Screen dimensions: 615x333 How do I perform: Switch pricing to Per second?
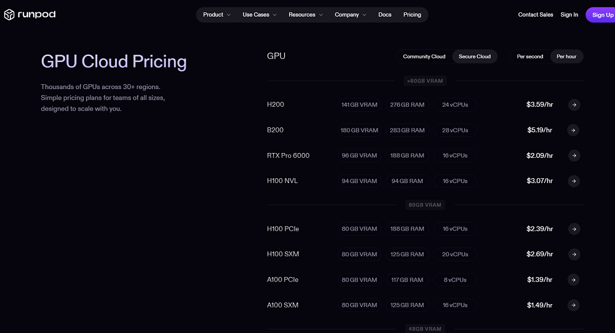(x=530, y=57)
